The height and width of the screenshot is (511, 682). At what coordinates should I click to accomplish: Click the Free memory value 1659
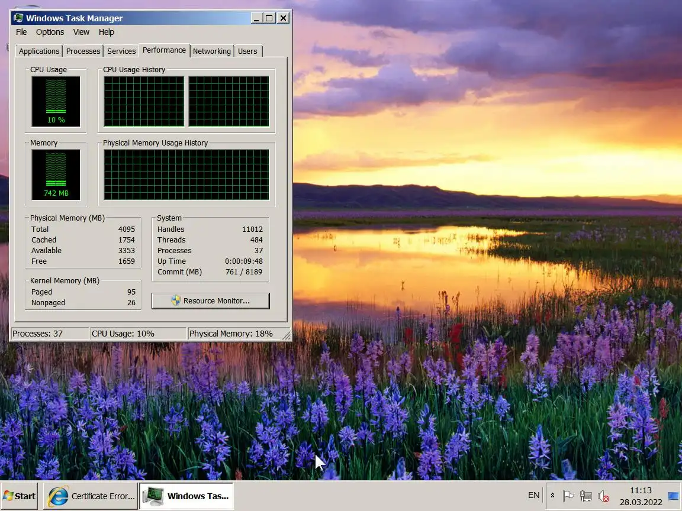click(126, 261)
